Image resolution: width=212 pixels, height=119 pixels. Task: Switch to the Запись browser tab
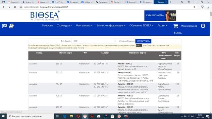pyautogui.click(x=102, y=2)
